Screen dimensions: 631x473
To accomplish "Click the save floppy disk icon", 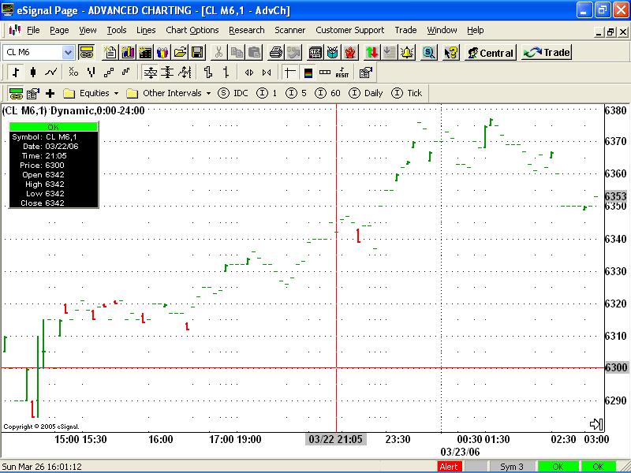I will 197,53.
